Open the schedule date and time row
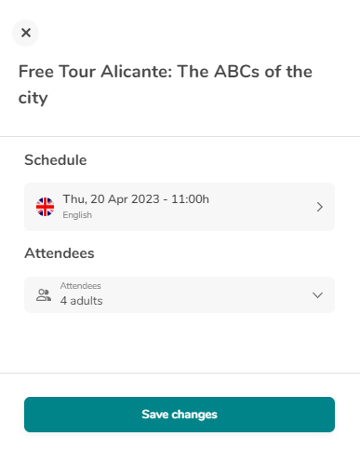Screen dimensions: 360x450 point(180,207)
